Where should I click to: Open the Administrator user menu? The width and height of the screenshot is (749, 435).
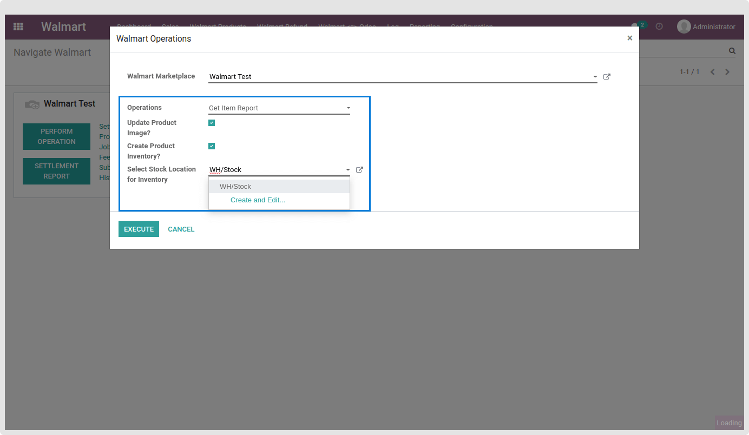(x=706, y=27)
